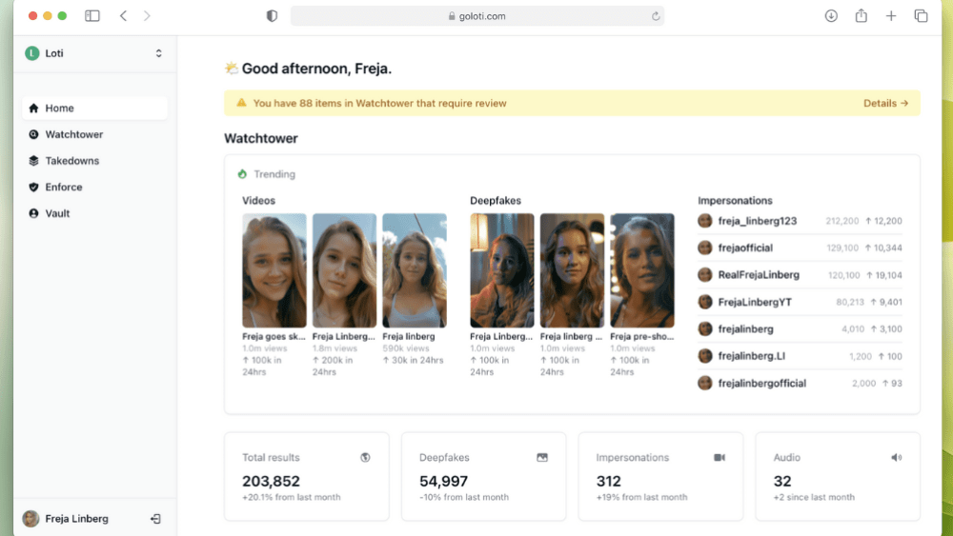
Task: Click the privacy shield icon in toolbar
Action: pyautogui.click(x=272, y=16)
